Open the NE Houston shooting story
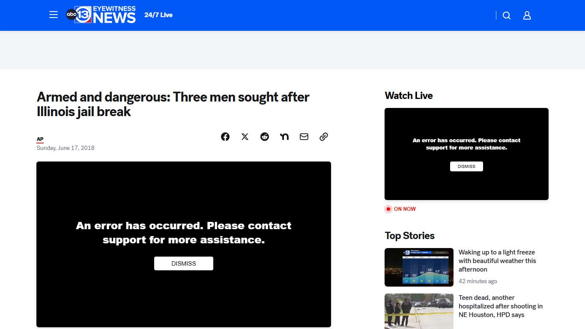Screen dimensions: 585x329 500,306
